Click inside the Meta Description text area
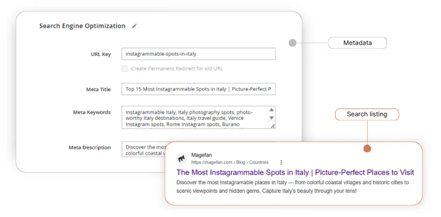Image resolution: width=441 pixels, height=217 pixels. tap(143, 149)
